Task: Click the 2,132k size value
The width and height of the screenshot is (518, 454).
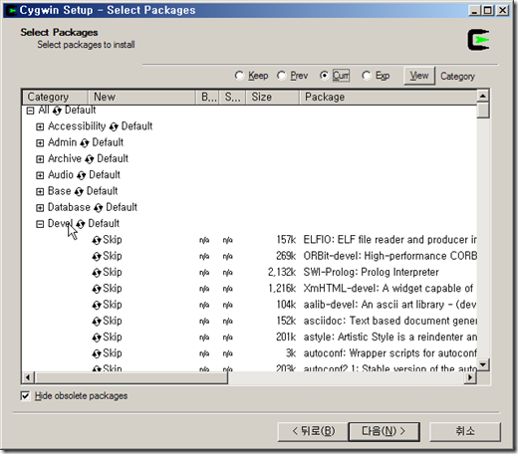Action: click(282, 273)
